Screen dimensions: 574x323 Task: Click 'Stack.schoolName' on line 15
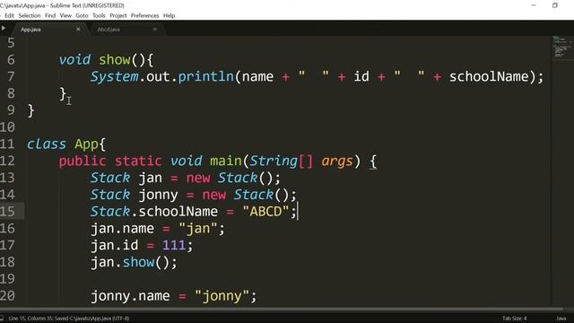pos(153,212)
